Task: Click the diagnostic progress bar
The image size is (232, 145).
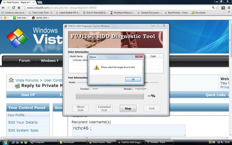Action: point(110,96)
